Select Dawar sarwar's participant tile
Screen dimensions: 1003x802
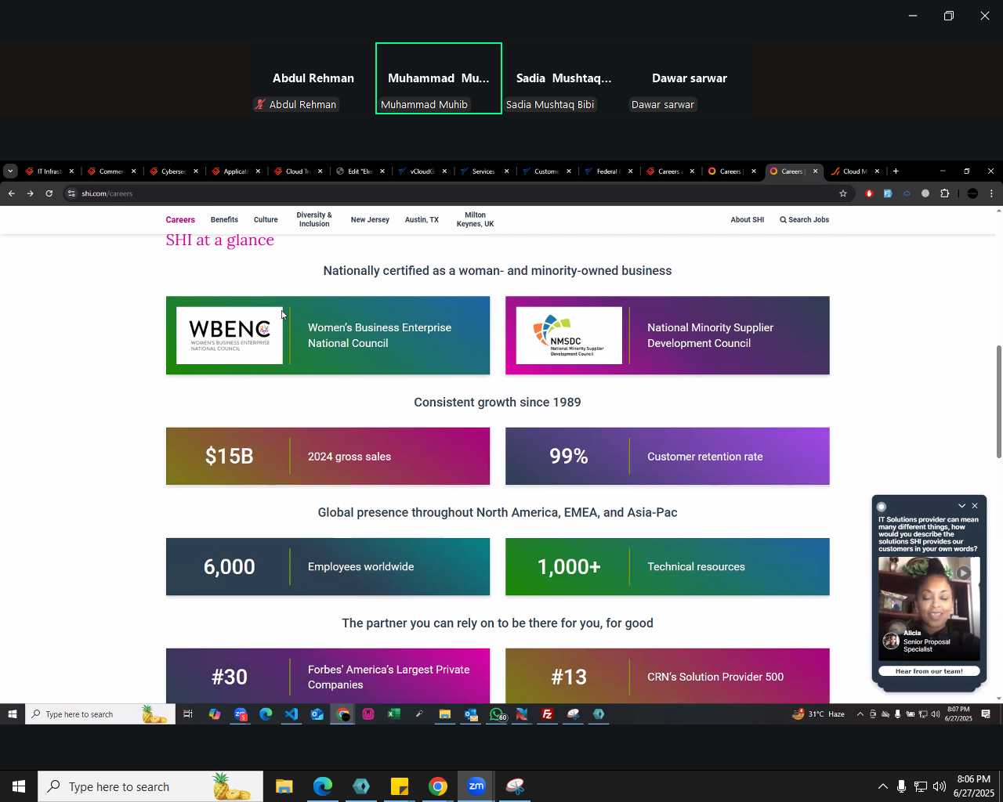coord(690,78)
